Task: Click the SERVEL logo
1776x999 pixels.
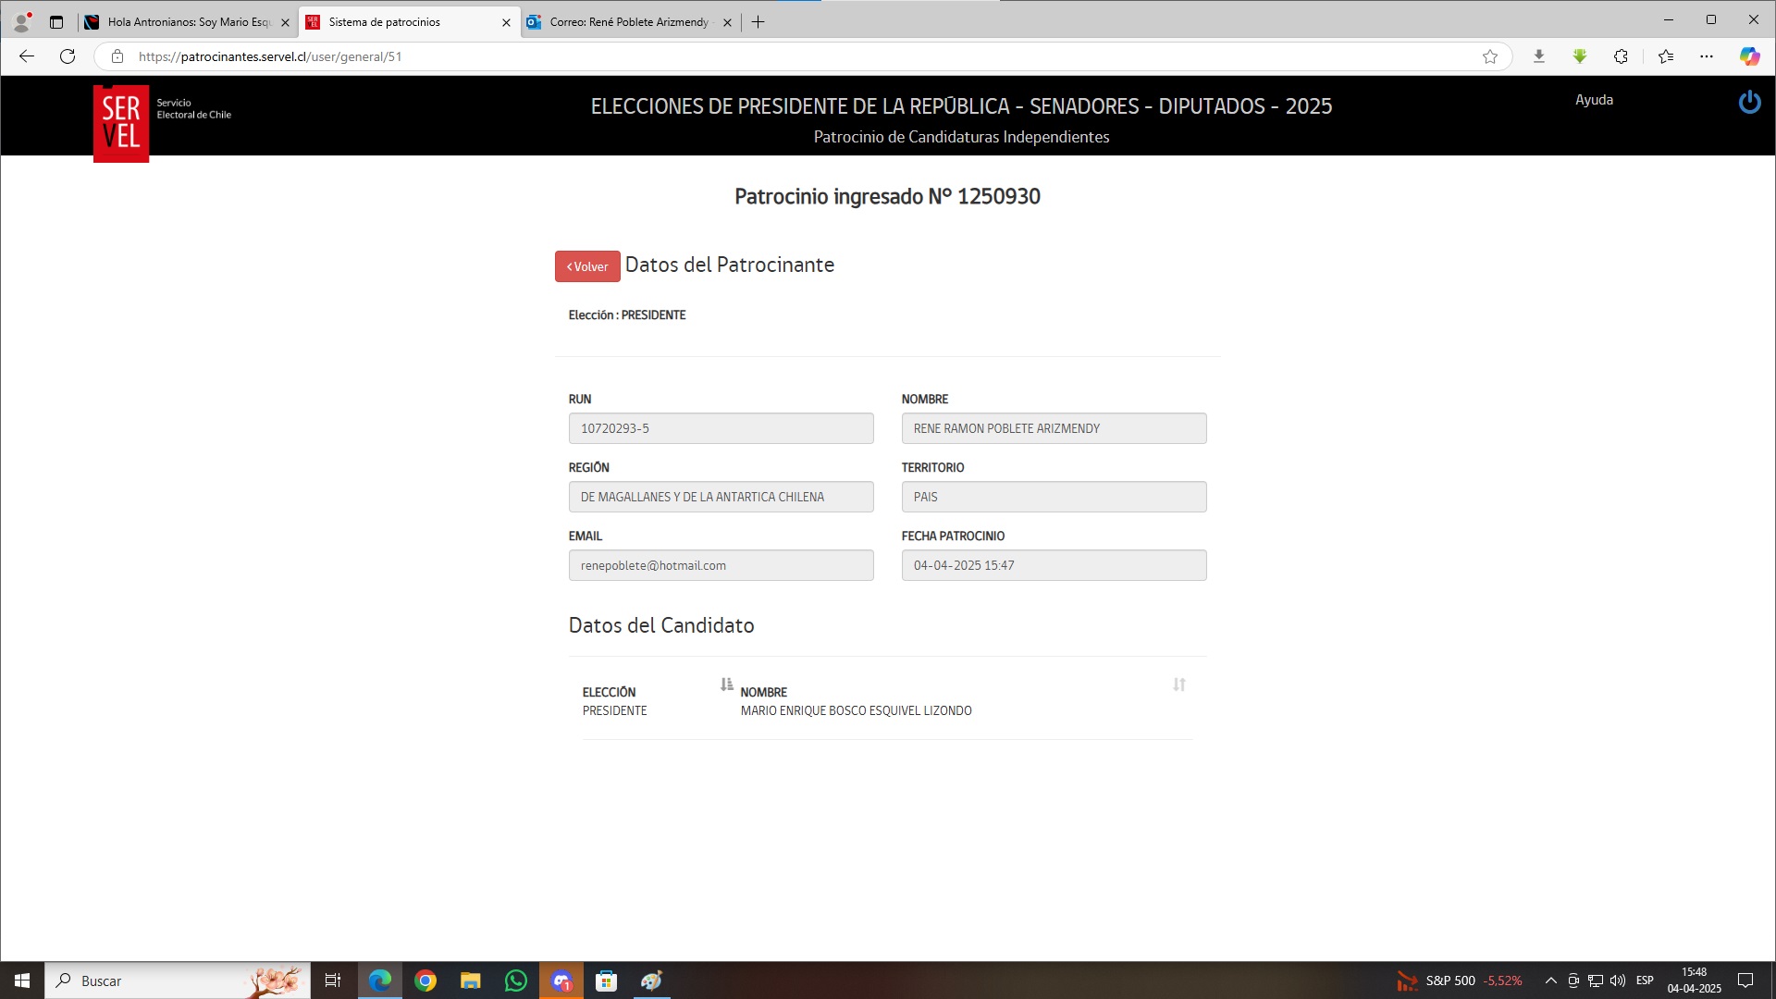Action: (x=121, y=124)
